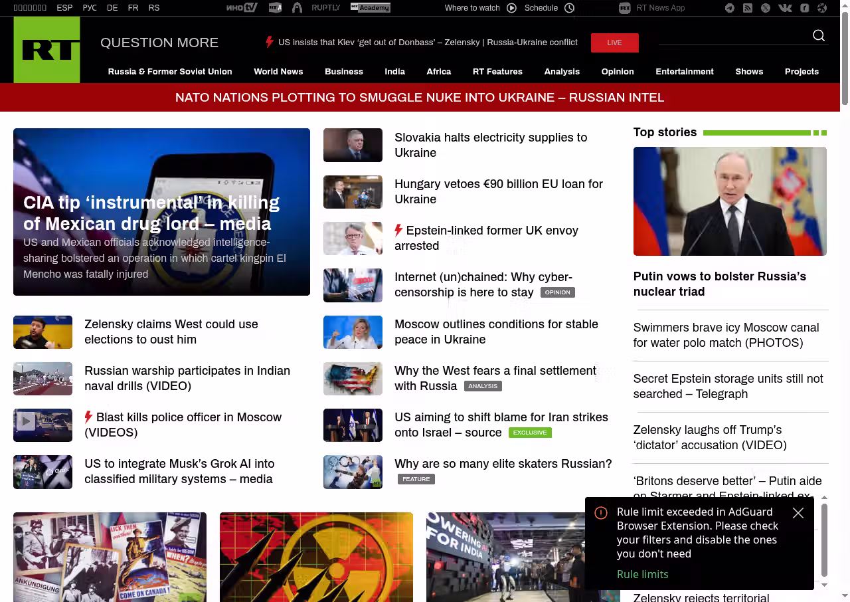Screen dimensions: 850x602
Task: Open RT's X social media icon
Action: tap(766, 8)
